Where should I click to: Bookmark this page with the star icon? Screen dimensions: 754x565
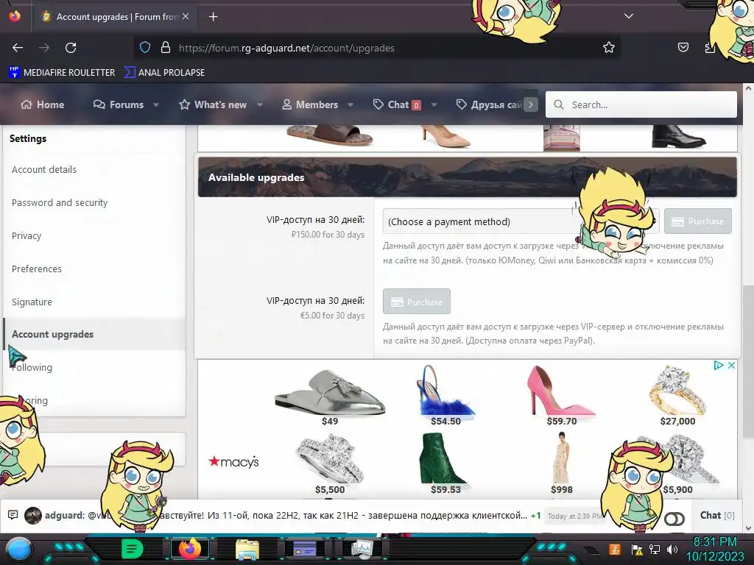pyautogui.click(x=609, y=47)
